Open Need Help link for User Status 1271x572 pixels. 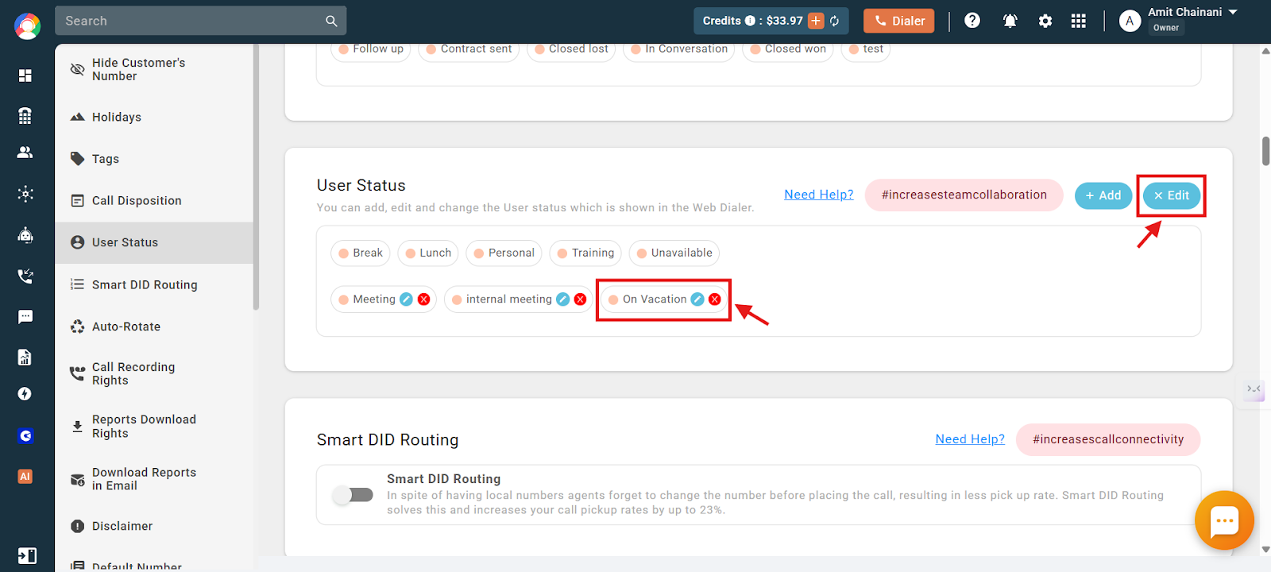pyautogui.click(x=819, y=195)
